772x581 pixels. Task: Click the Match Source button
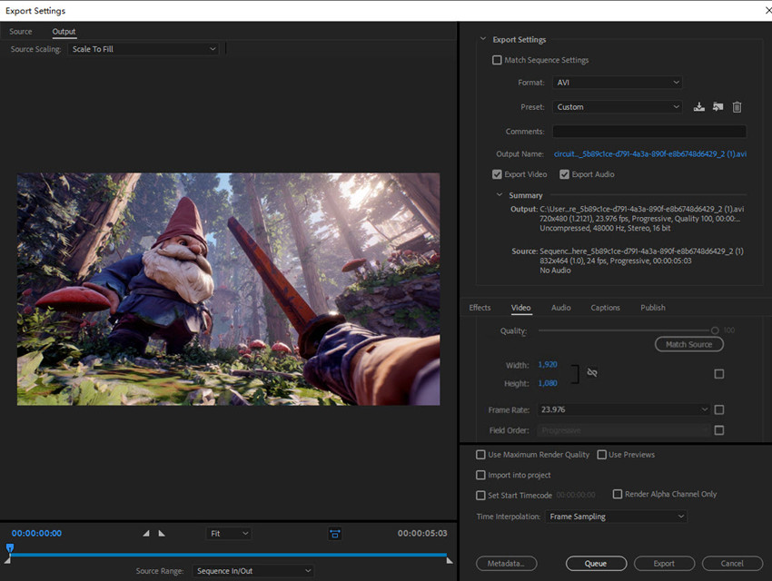click(x=688, y=344)
